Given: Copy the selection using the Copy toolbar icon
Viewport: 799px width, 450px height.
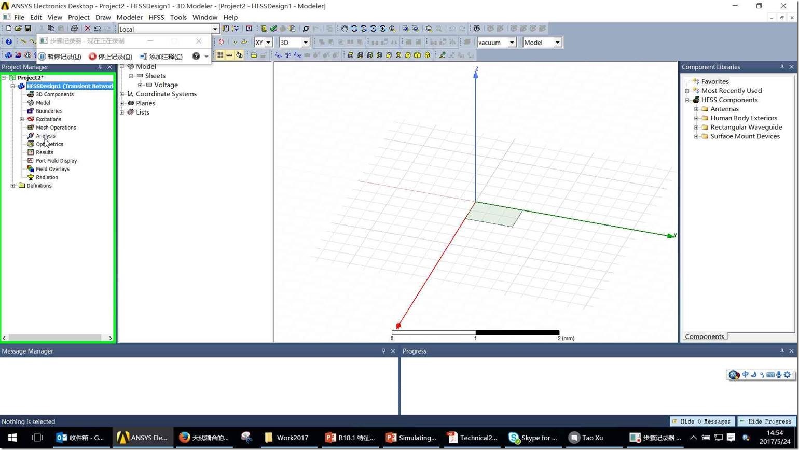Looking at the screenshot, I should coord(51,29).
